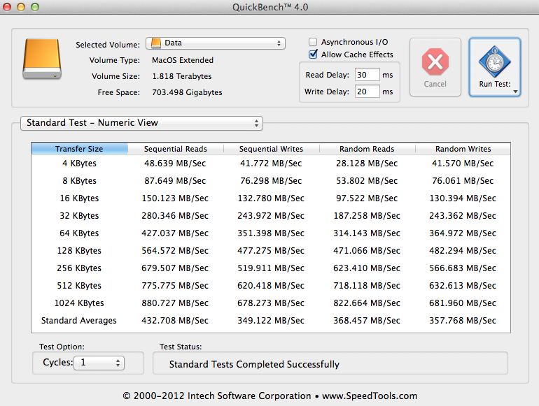Select the 512 KBytes row label

79,286
